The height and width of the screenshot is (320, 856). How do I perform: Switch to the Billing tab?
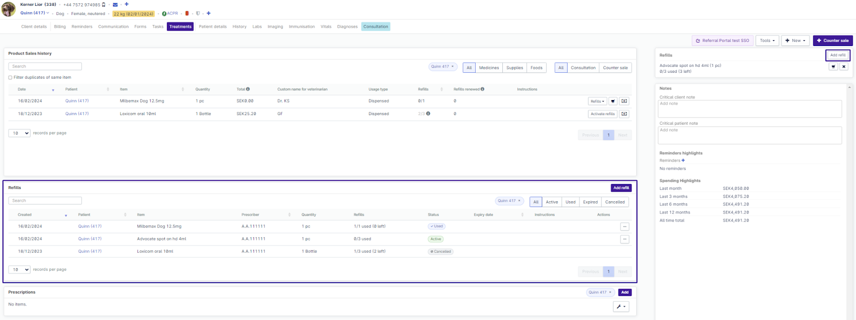click(60, 27)
